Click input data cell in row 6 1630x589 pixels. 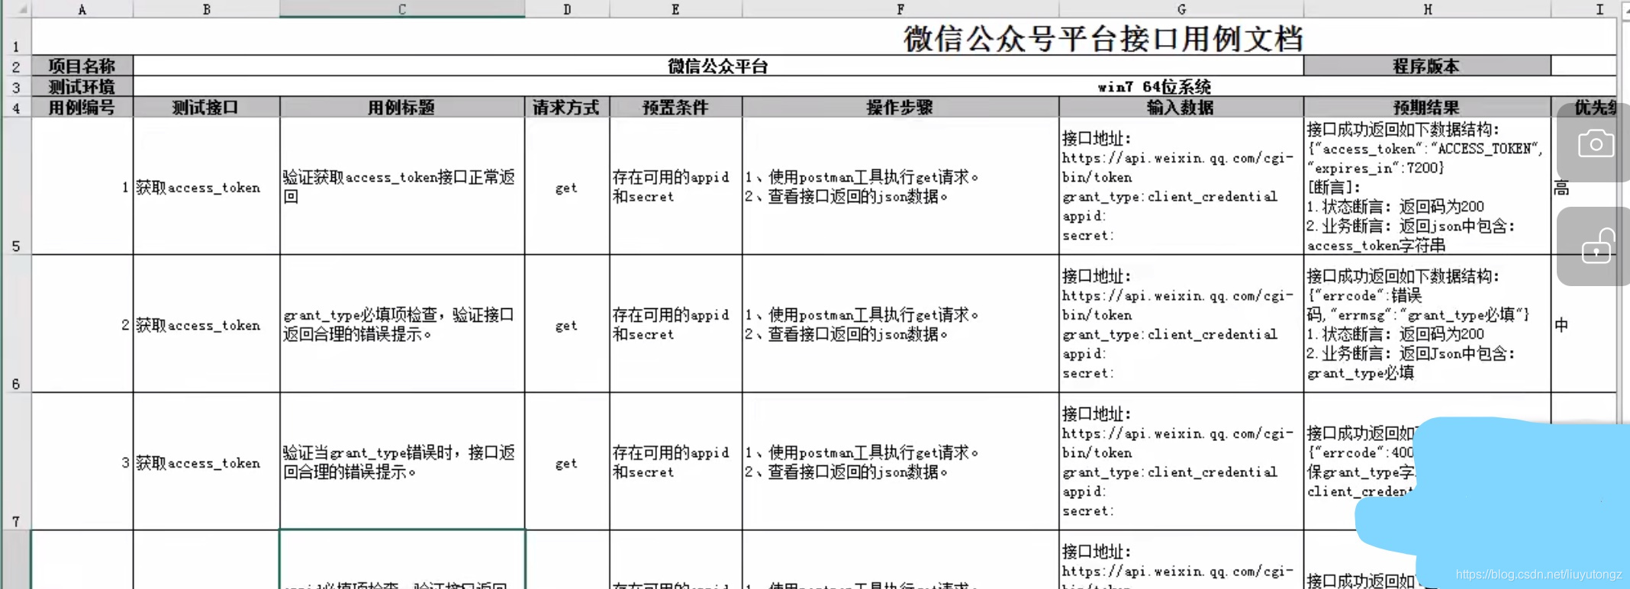click(x=1181, y=324)
